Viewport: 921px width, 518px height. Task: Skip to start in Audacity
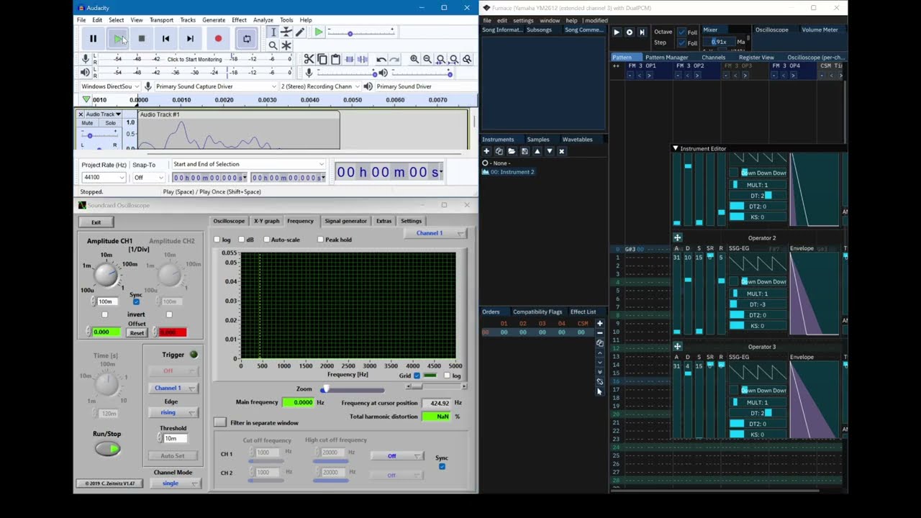[x=165, y=39]
